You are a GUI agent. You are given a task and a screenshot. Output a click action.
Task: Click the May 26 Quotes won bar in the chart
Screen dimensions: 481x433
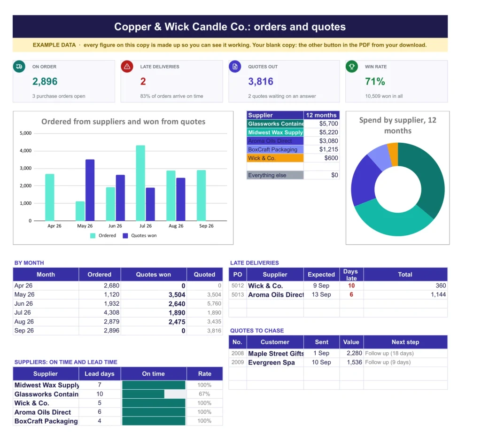point(90,190)
